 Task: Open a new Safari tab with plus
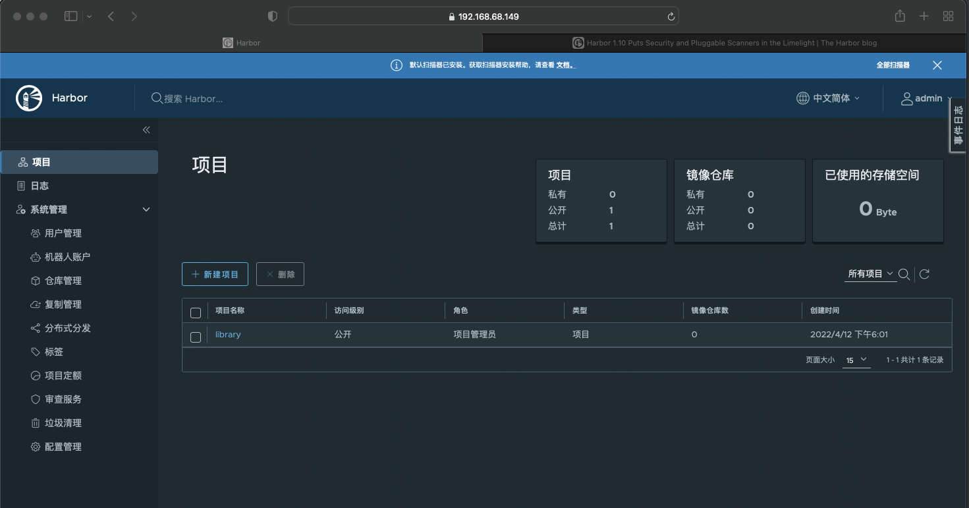(924, 16)
